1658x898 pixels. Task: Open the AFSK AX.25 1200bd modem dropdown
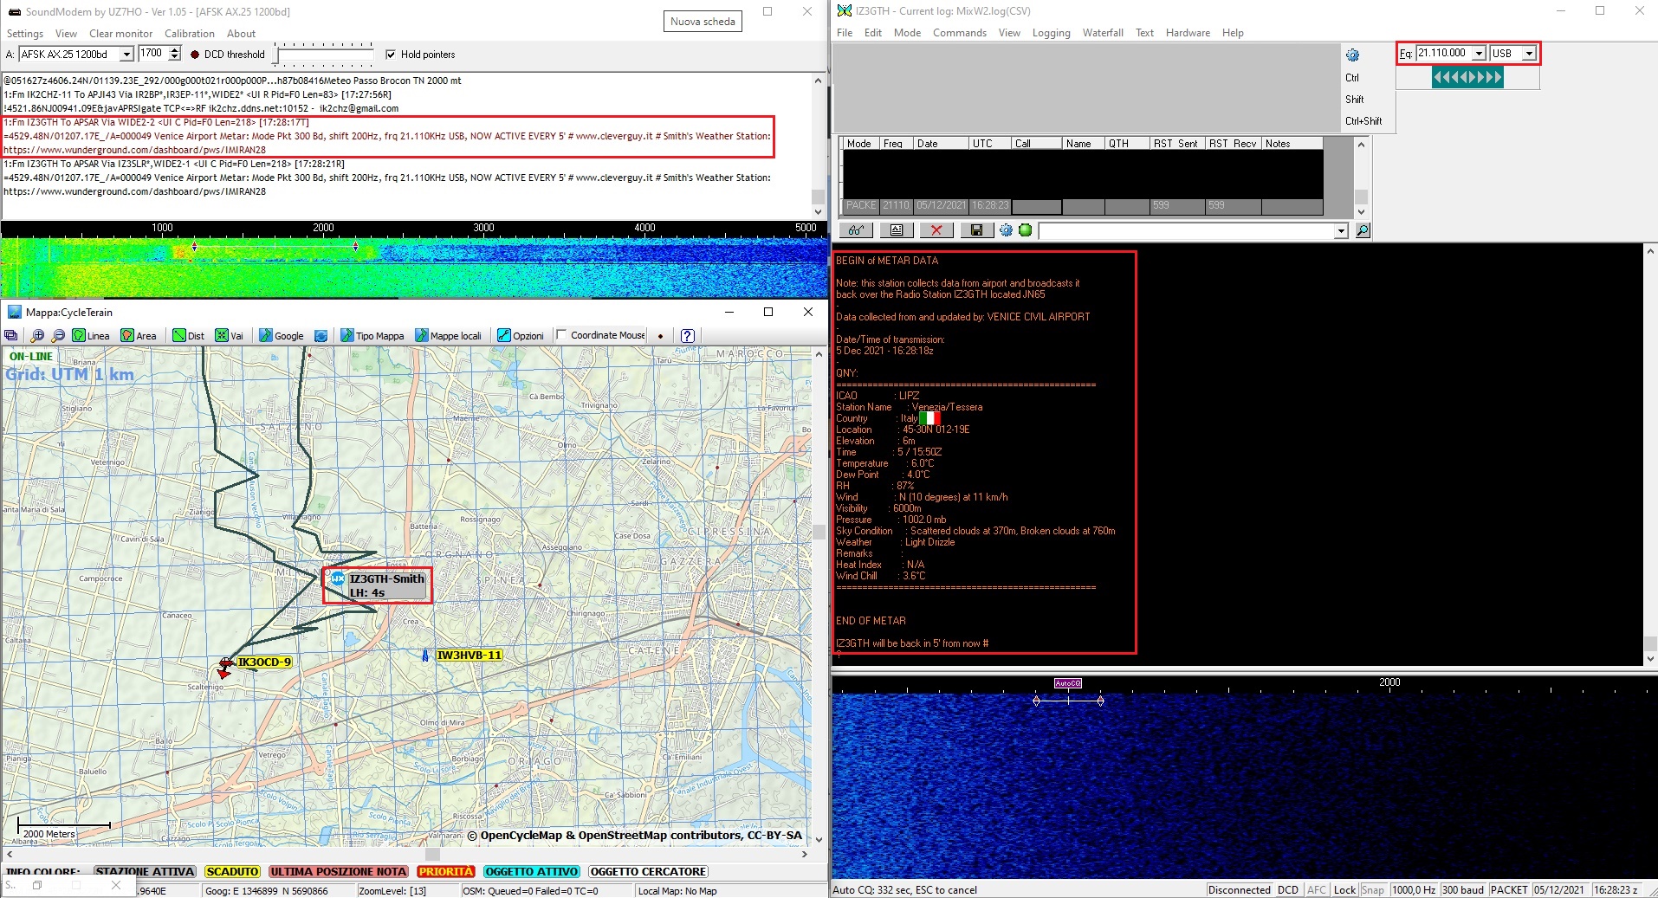(x=126, y=55)
